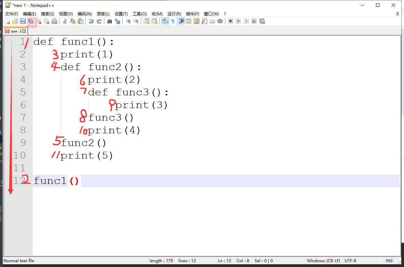Click the "print(3)" code line
This screenshot has height=267, width=404.
[142, 105]
